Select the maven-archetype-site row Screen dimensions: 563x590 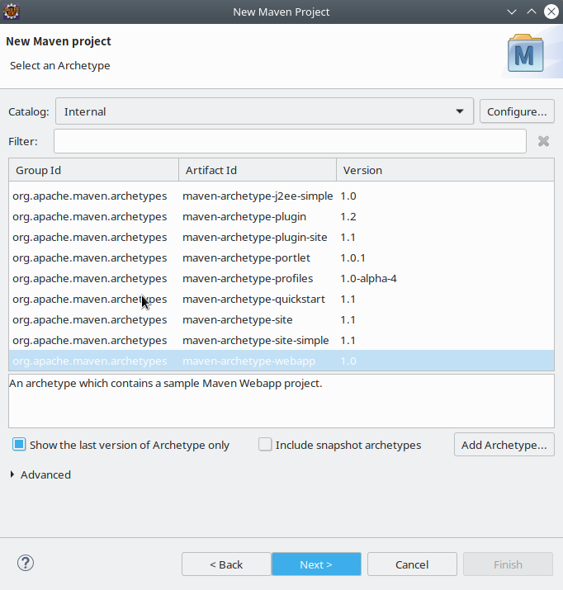(281, 320)
